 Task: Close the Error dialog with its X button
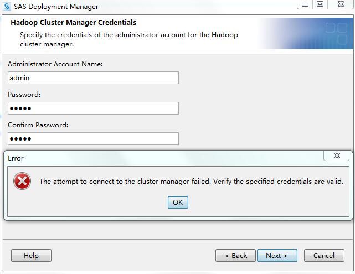pyautogui.click(x=337, y=156)
